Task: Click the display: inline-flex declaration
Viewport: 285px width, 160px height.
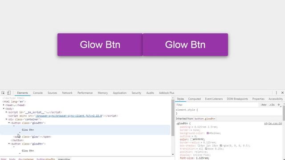Action: [195, 155]
